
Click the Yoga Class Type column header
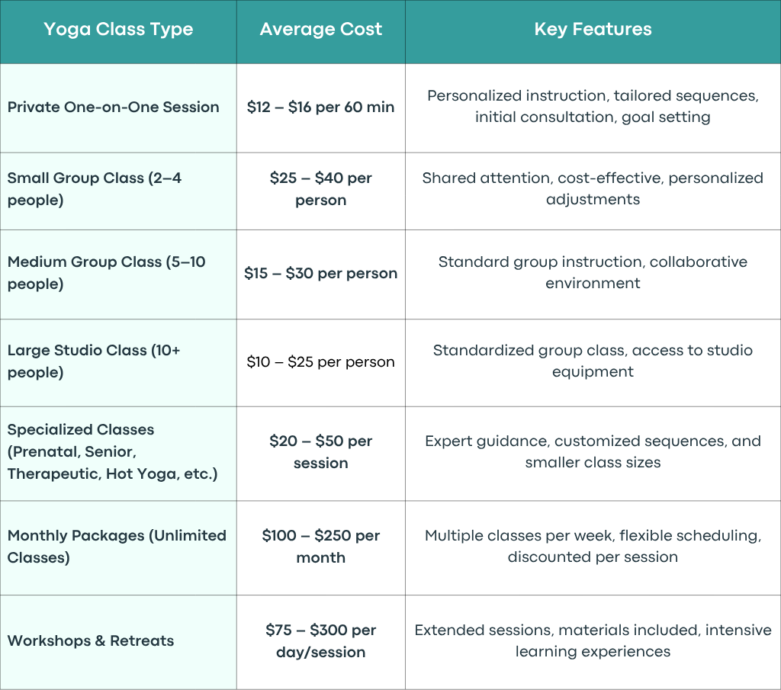(118, 30)
